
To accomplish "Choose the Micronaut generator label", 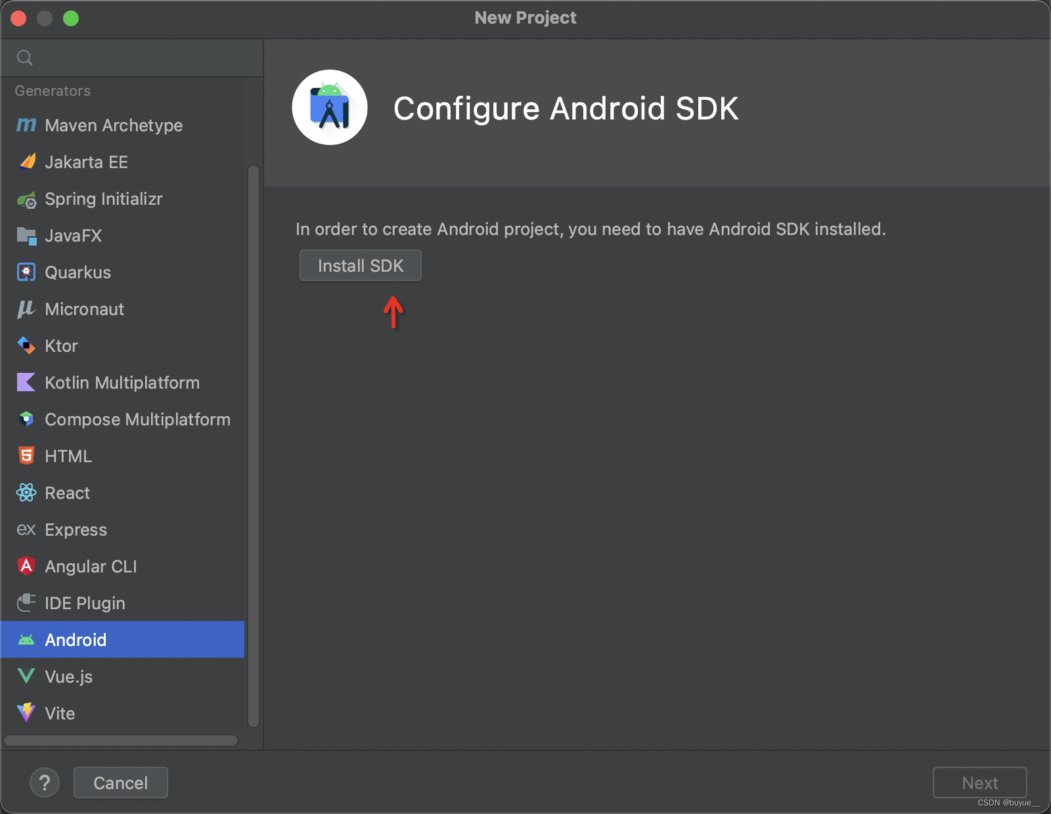I will 85,309.
